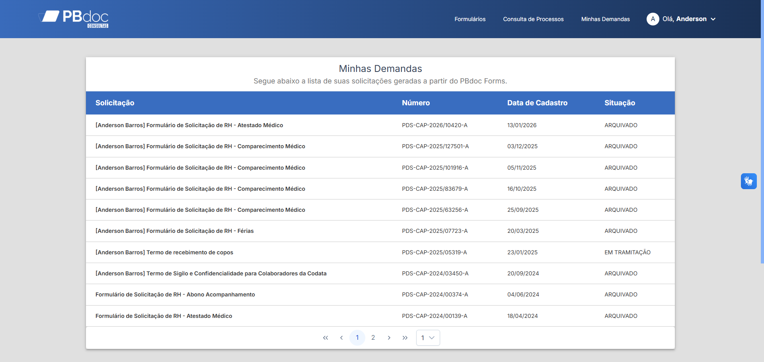Viewport: 764px width, 362px height.
Task: Open the Atestado Médico request from 13/01/2026
Action: click(x=380, y=125)
